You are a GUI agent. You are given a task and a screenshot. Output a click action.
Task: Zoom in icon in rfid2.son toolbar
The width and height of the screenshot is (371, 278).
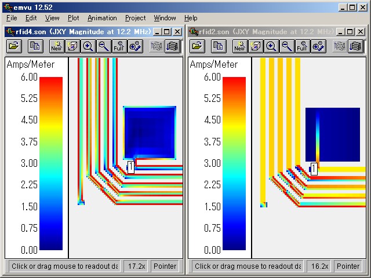pyautogui.click(x=271, y=46)
